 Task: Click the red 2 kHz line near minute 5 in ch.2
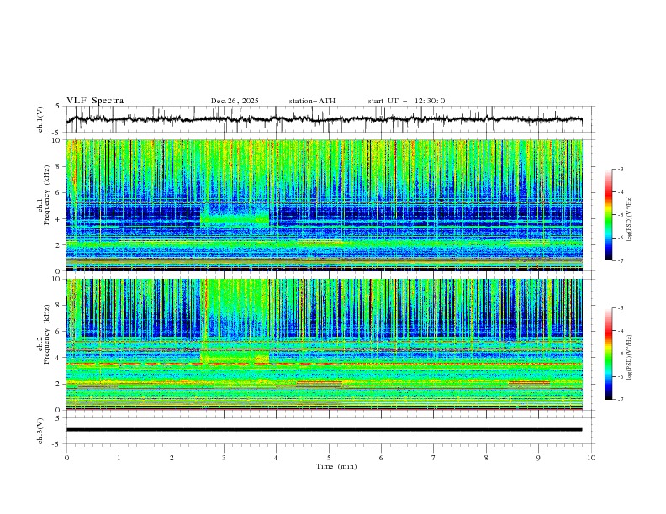pyautogui.click(x=320, y=383)
